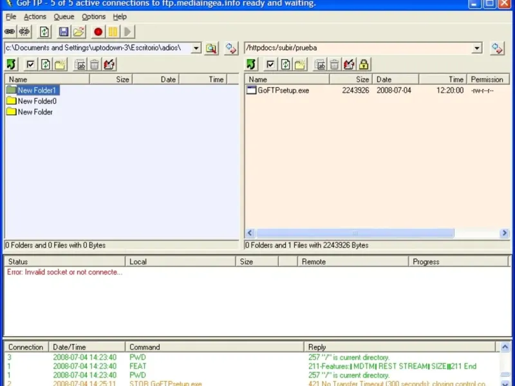Click the red Stop queue button
Viewport: 515px width, 386px height.
[98, 31]
